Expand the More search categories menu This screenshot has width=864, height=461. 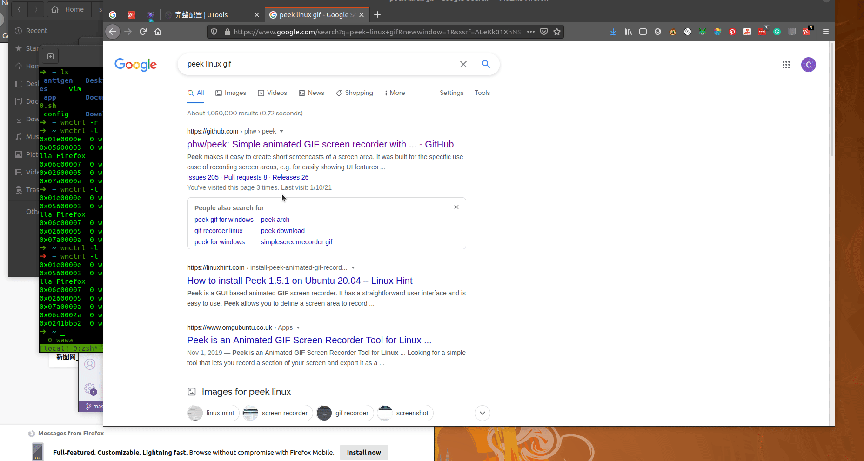tap(395, 93)
